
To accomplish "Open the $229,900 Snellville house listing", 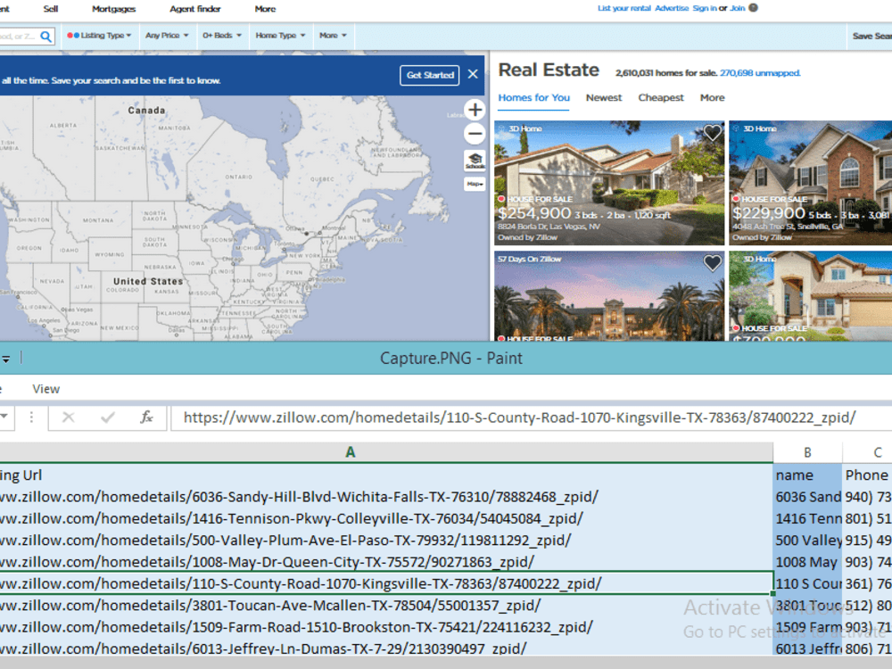I will click(810, 183).
